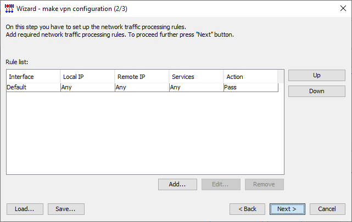Click the disabled Edit... button
This screenshot has width=352, height=222.
[x=221, y=184]
